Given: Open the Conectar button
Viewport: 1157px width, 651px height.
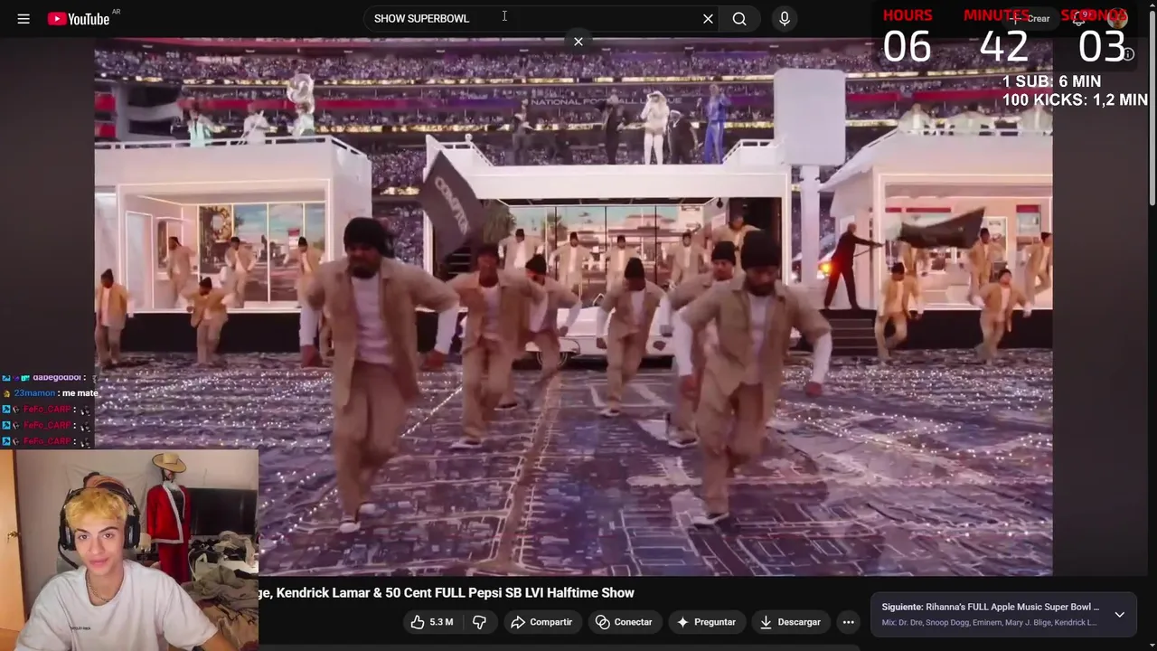Looking at the screenshot, I should [624, 622].
